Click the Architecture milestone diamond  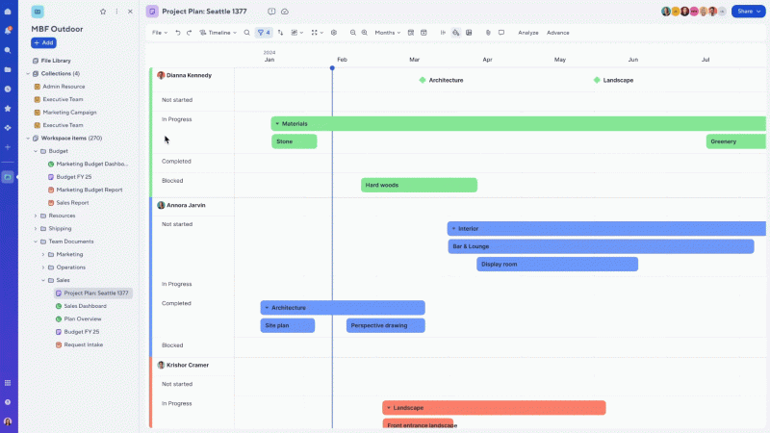tap(423, 80)
